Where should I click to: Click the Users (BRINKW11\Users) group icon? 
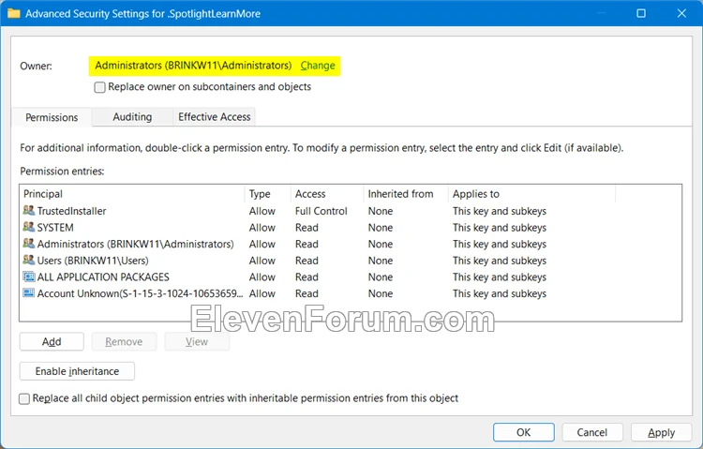click(x=29, y=261)
